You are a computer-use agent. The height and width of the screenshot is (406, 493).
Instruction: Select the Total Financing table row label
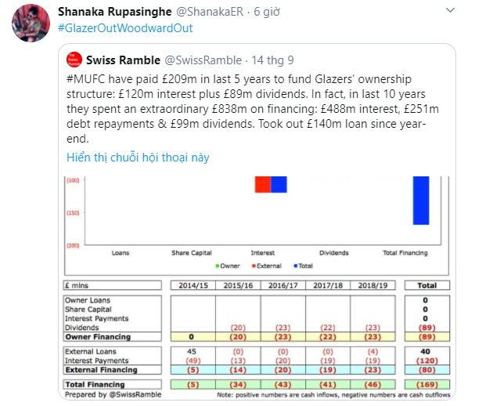point(95,385)
